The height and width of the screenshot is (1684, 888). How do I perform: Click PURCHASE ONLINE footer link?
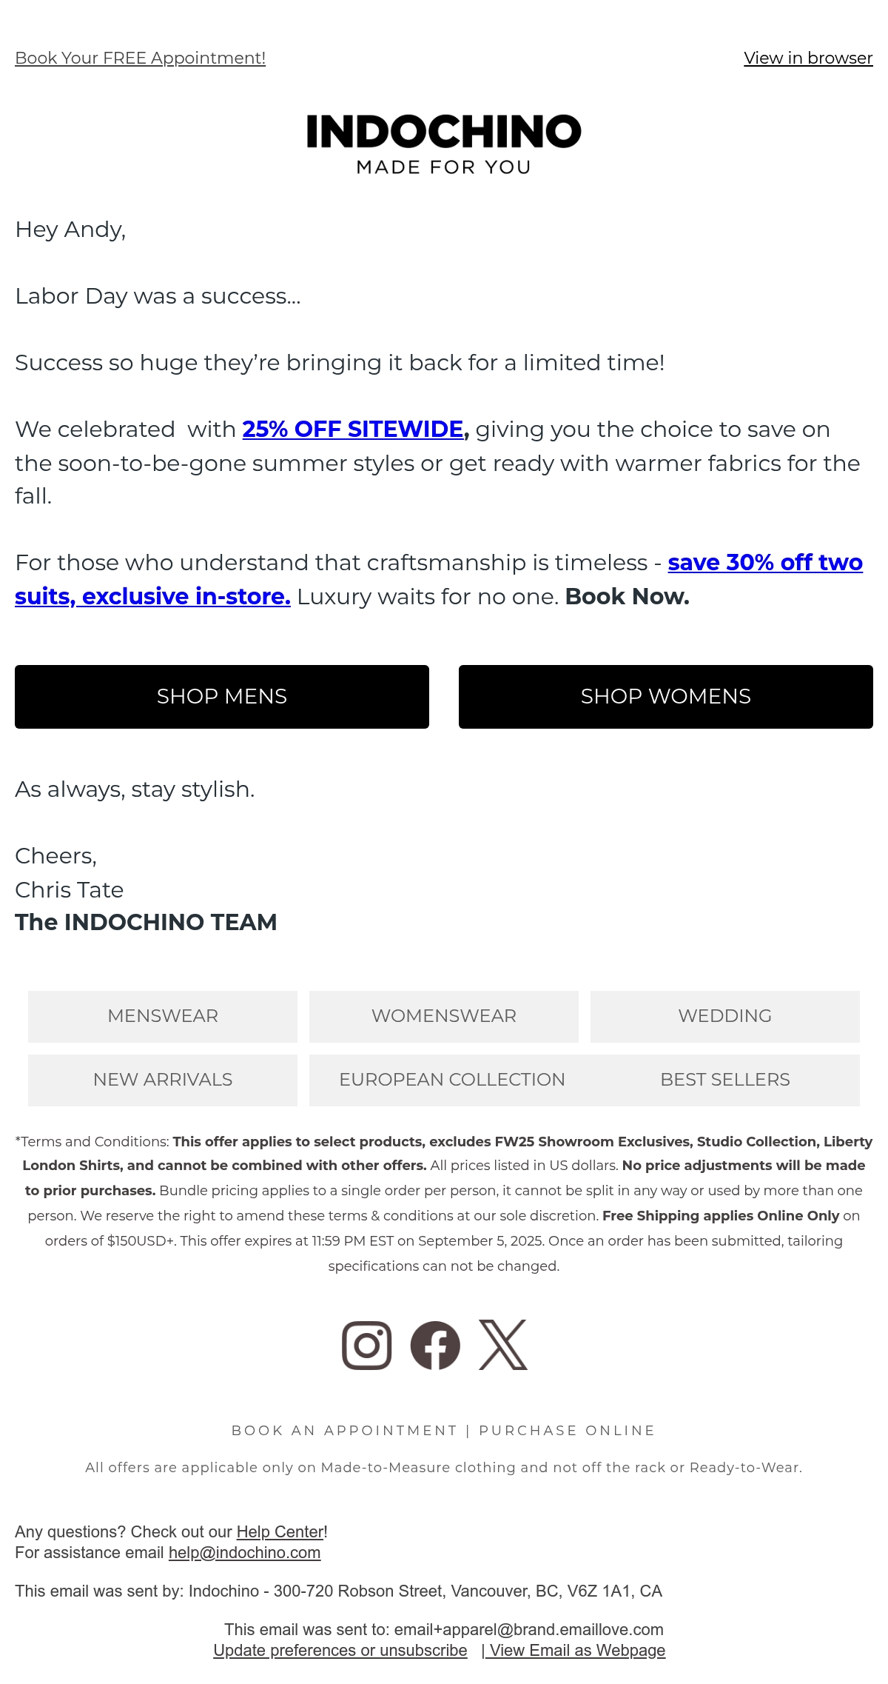pyautogui.click(x=567, y=1431)
